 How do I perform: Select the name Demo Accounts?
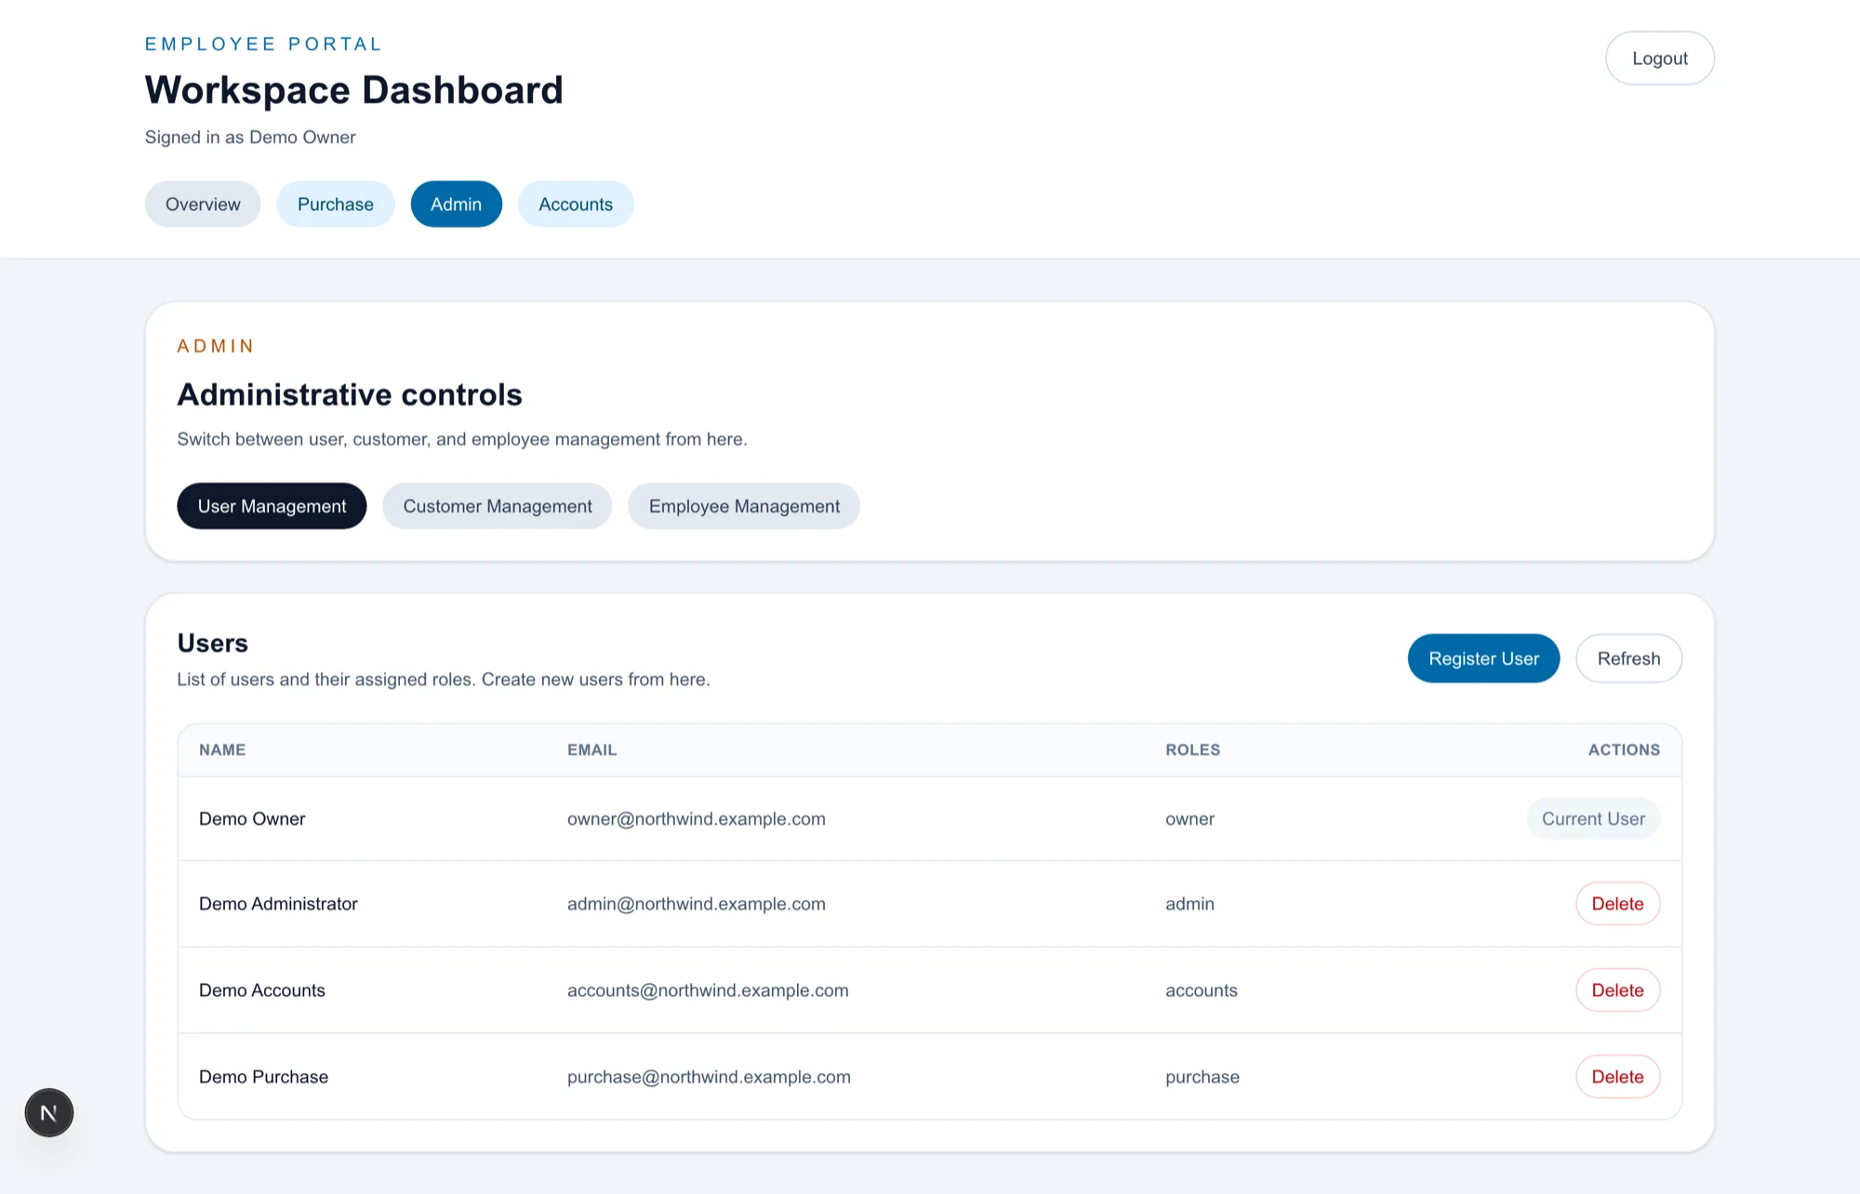262,990
